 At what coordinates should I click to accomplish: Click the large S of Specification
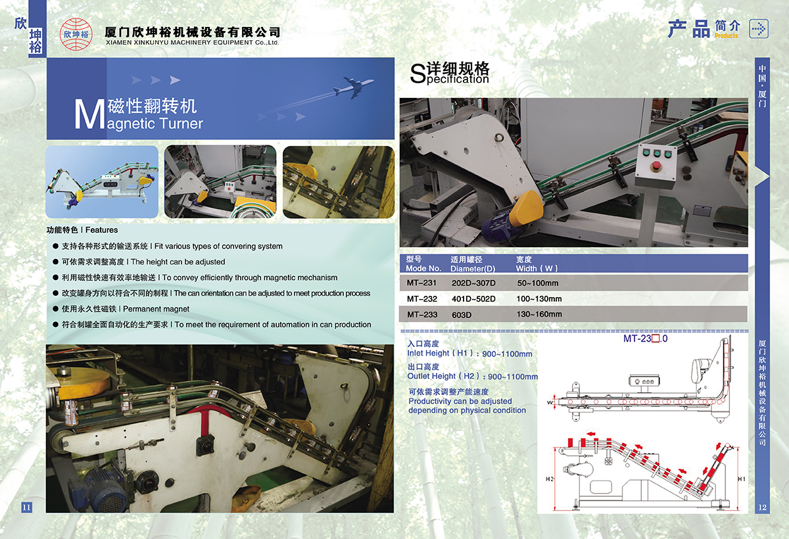418,74
